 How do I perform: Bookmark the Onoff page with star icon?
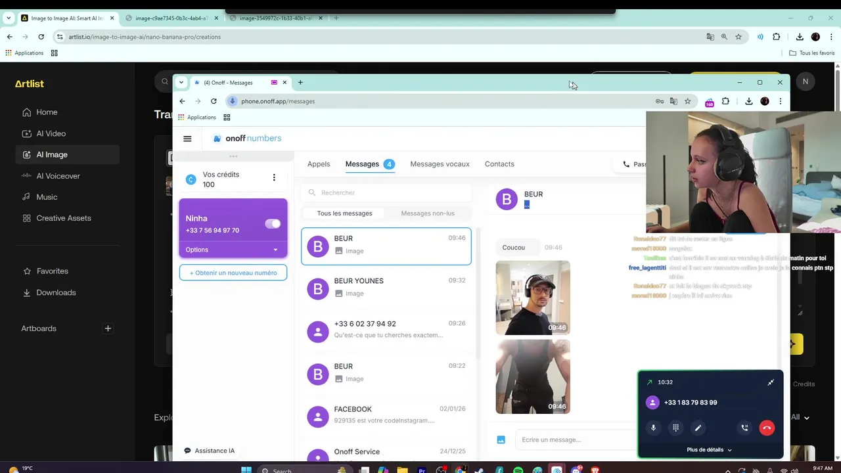tap(687, 101)
